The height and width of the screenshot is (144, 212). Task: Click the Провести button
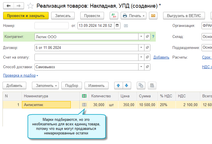point(92,16)
